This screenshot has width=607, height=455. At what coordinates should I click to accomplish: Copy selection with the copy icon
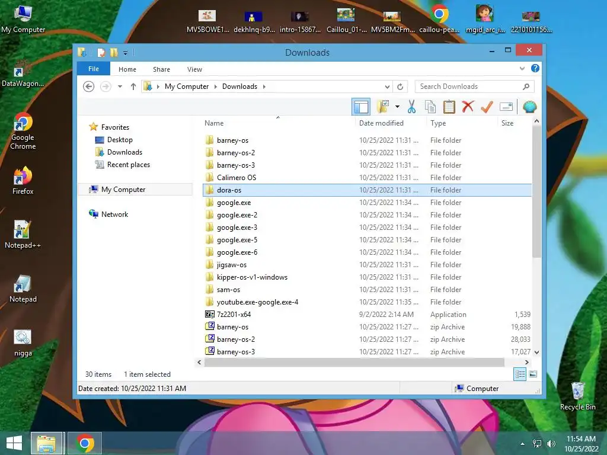pyautogui.click(x=430, y=107)
